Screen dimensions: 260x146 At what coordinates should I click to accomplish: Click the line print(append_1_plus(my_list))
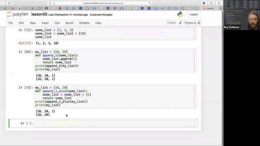61,101
